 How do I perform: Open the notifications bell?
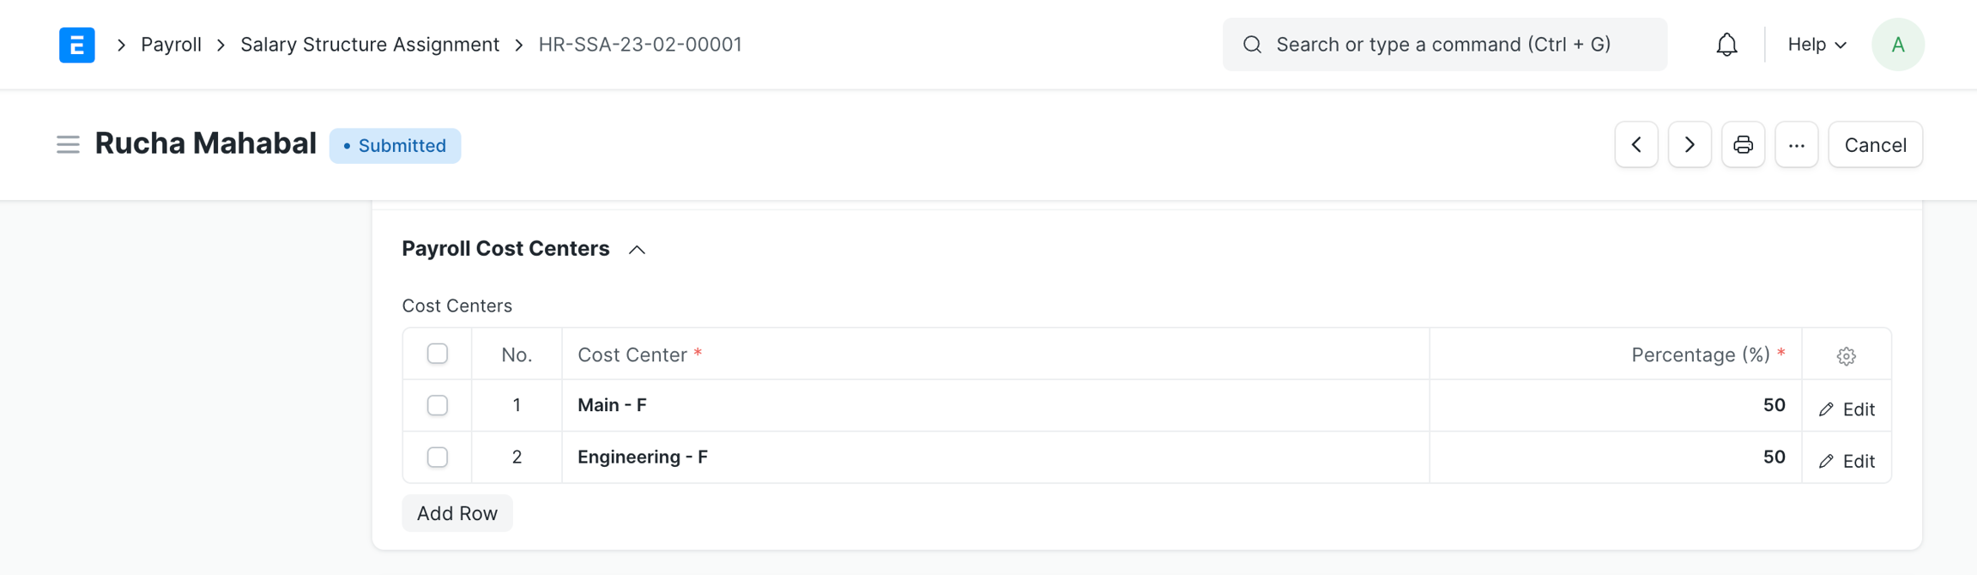[x=1726, y=45]
